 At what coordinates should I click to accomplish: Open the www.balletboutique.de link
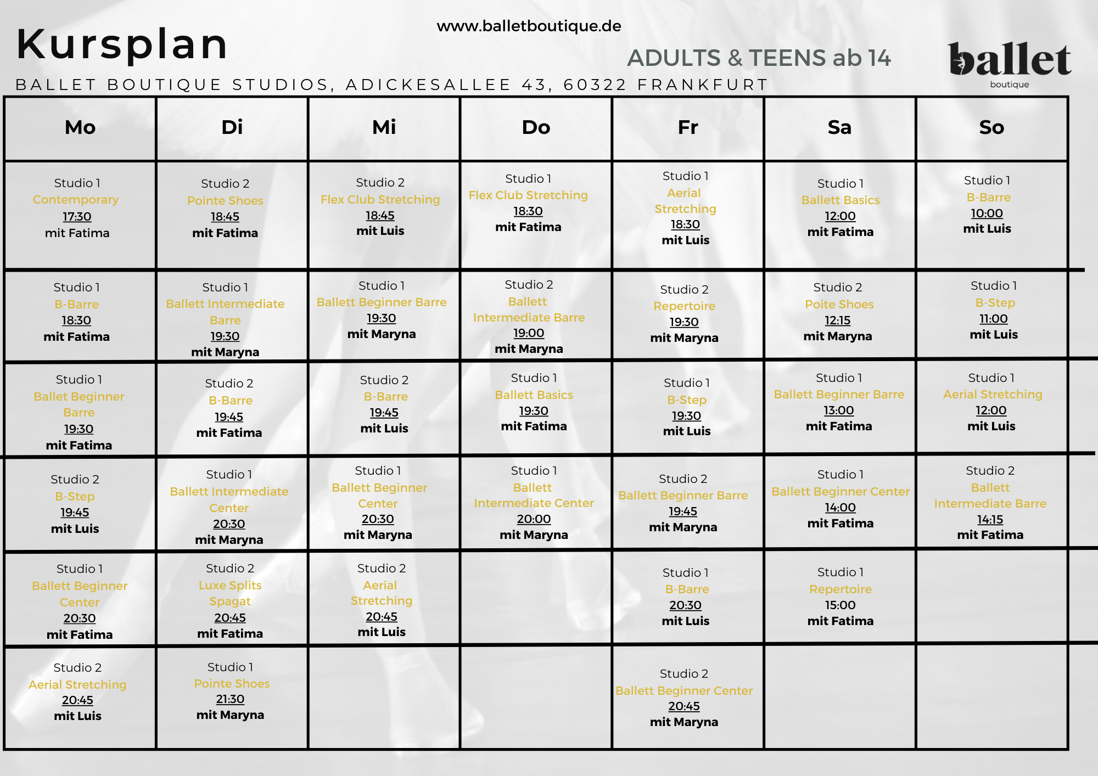529,26
